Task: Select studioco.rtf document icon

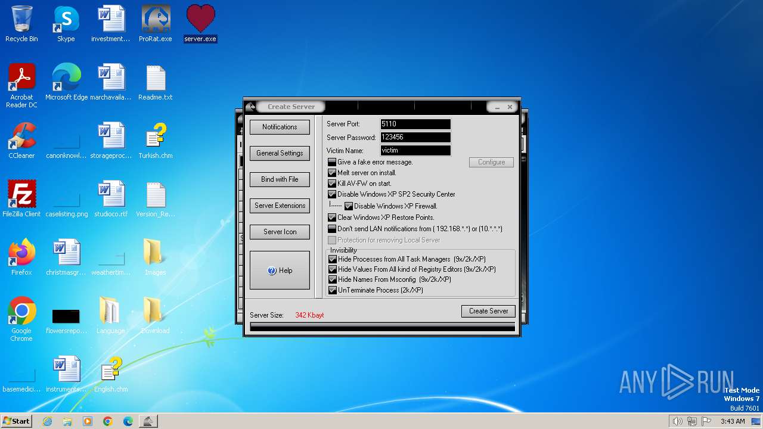Action: pos(111,199)
